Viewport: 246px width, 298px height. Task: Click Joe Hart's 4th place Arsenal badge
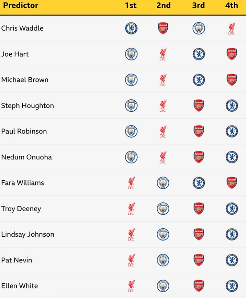(x=231, y=54)
